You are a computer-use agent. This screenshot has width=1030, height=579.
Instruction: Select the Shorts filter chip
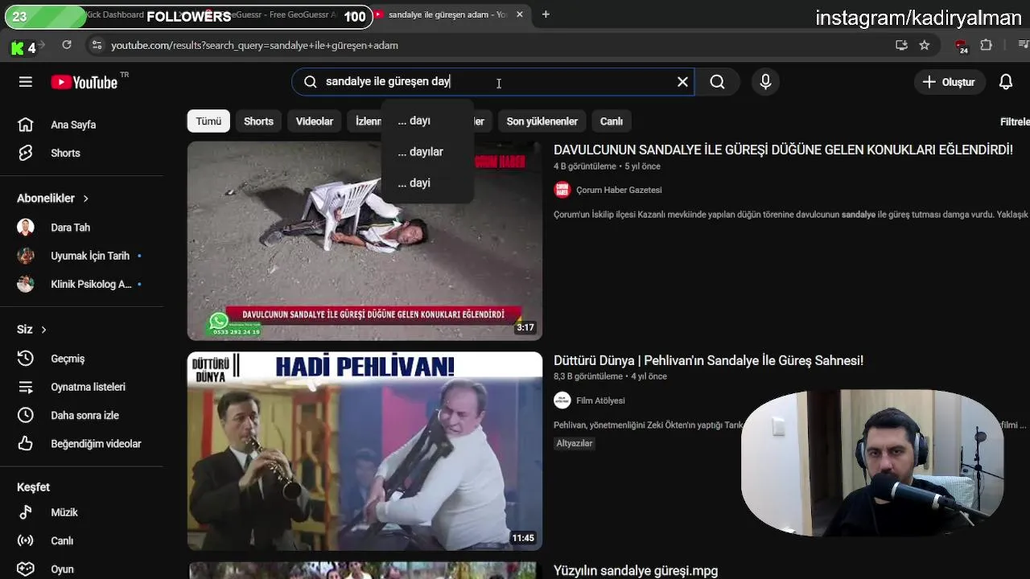coord(258,121)
